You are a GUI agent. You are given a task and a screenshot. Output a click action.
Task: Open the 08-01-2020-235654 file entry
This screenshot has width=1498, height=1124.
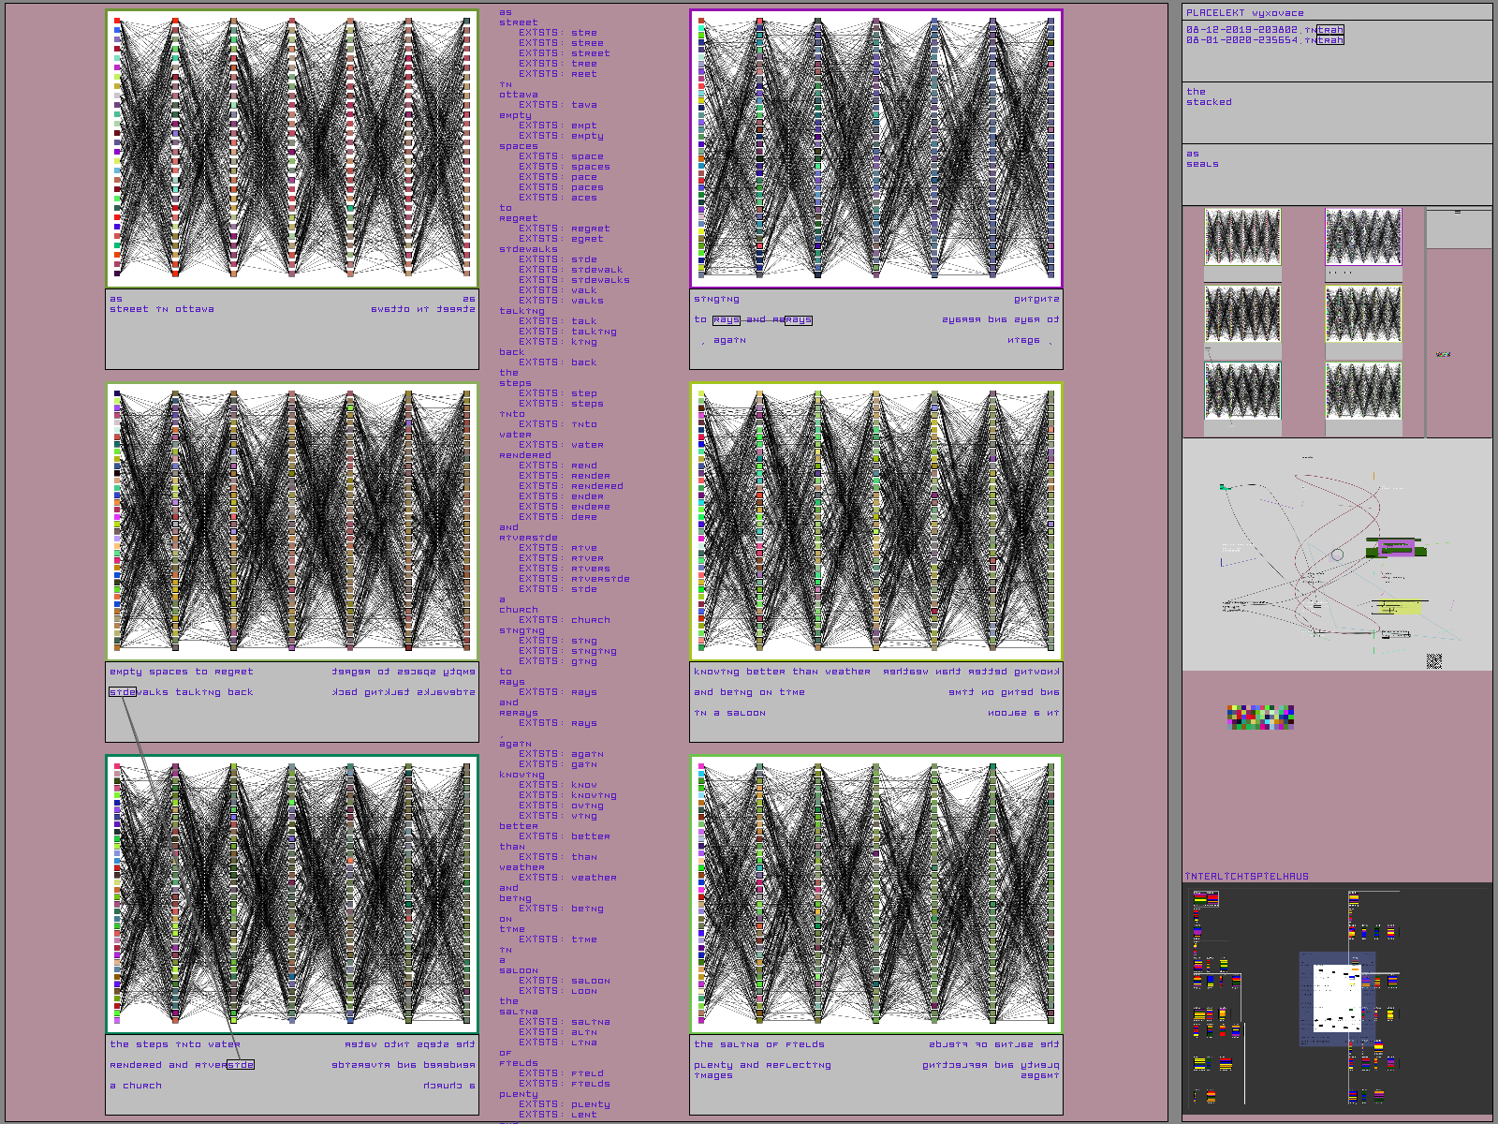coord(1264,40)
